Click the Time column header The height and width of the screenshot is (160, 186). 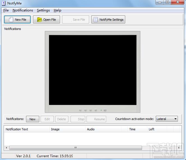click(137, 129)
